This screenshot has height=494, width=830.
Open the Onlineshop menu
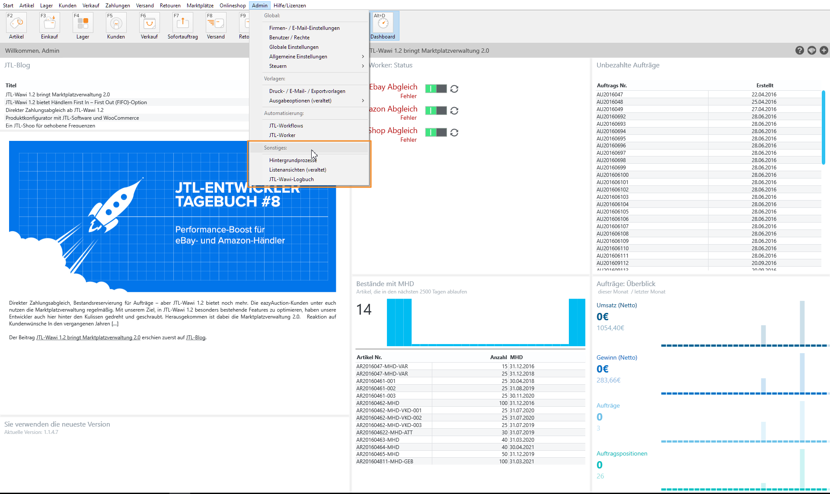[x=233, y=6]
